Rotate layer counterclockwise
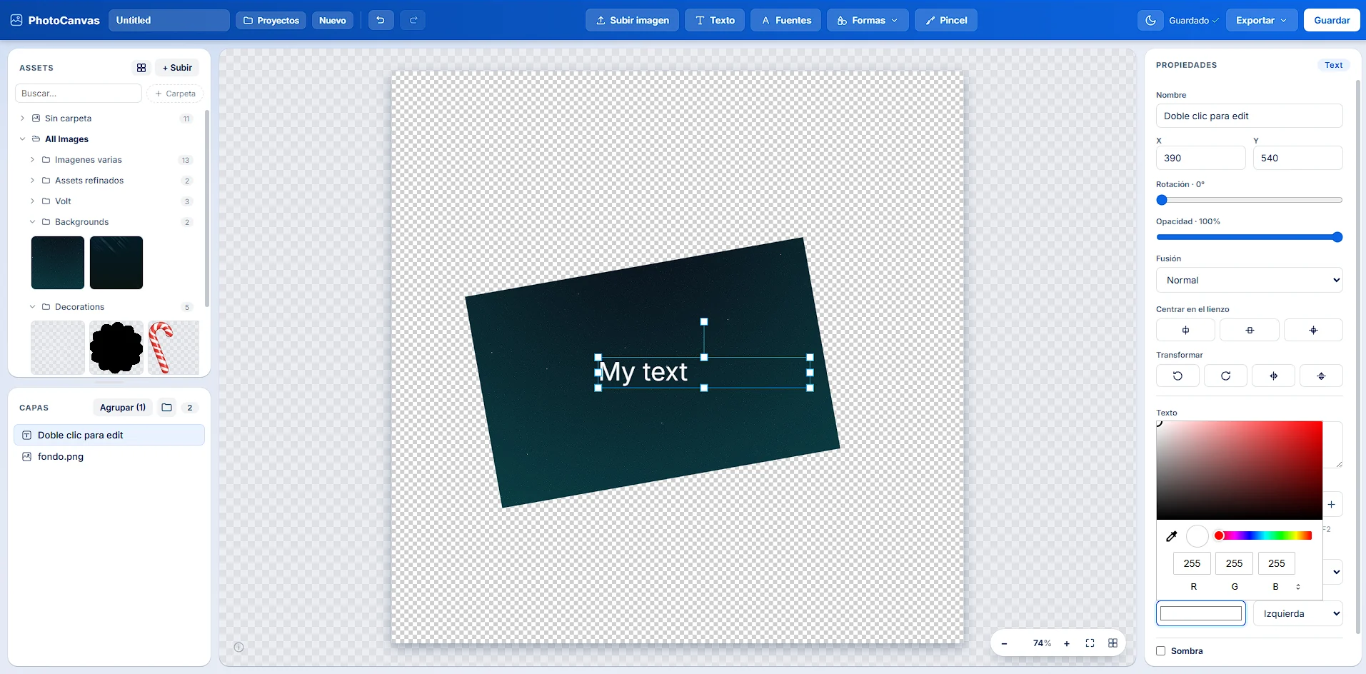This screenshot has height=674, width=1366. pyautogui.click(x=1177, y=376)
